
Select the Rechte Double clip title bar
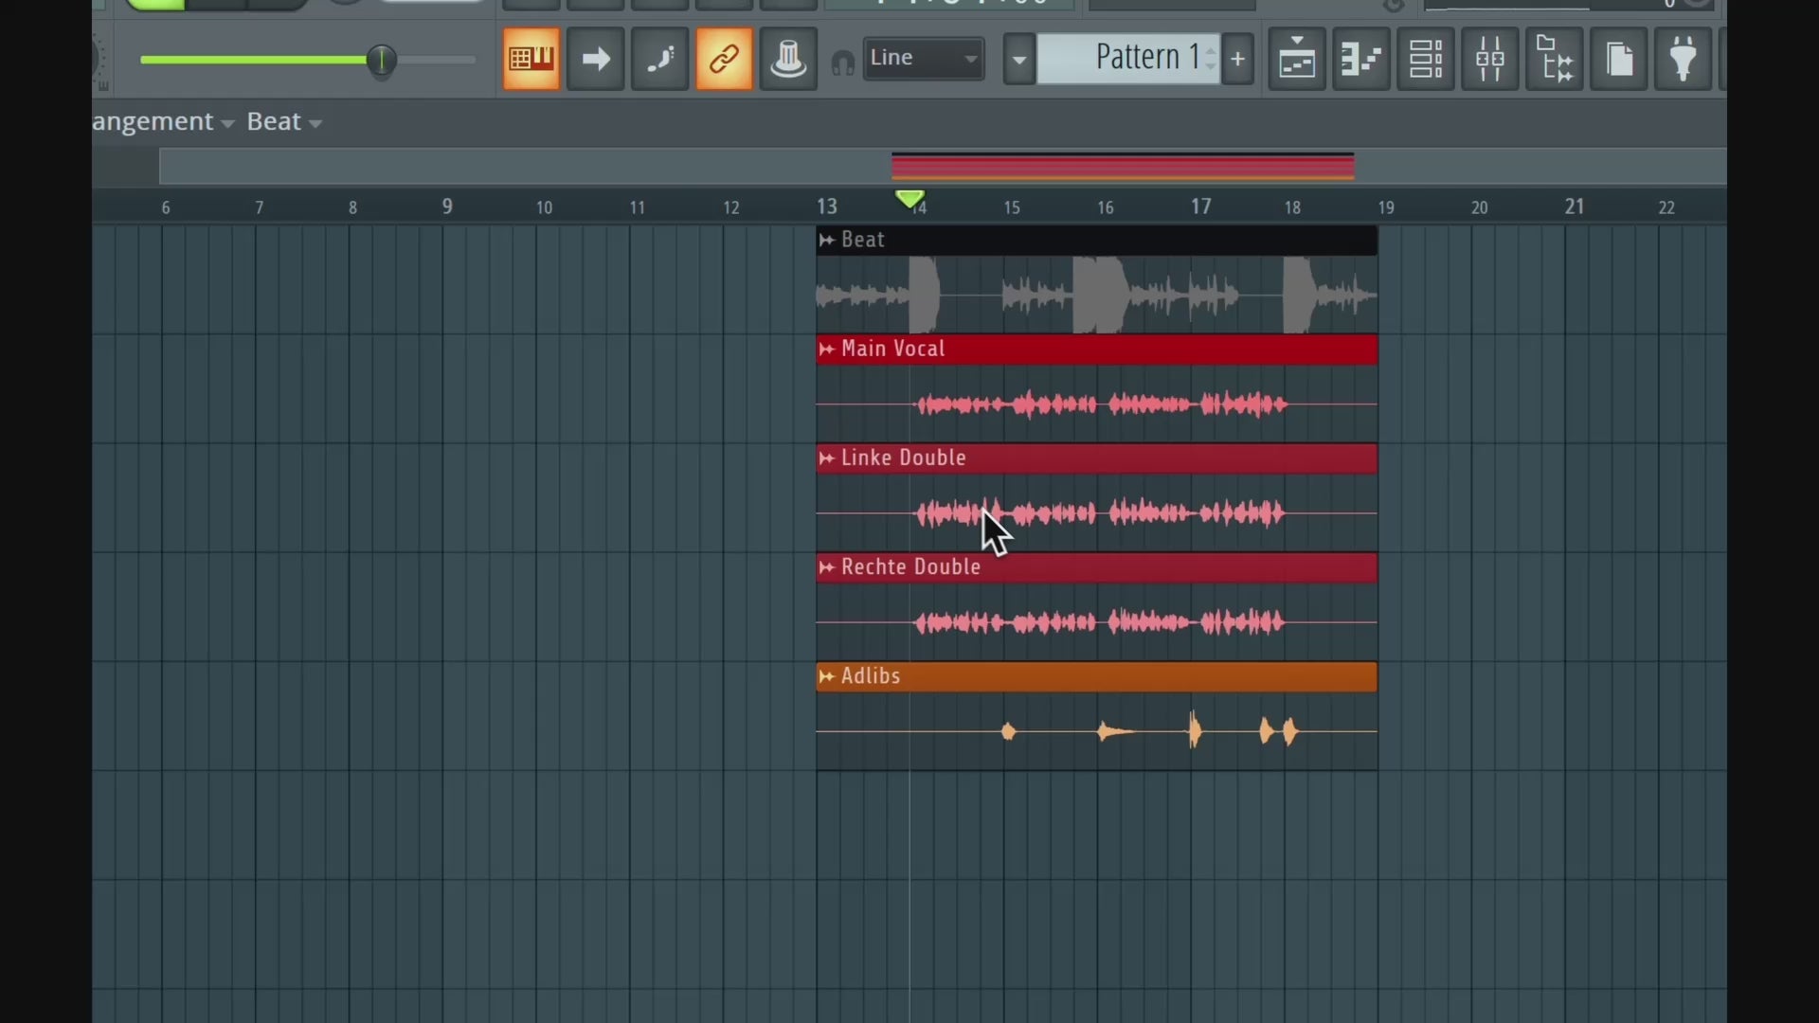(1097, 567)
